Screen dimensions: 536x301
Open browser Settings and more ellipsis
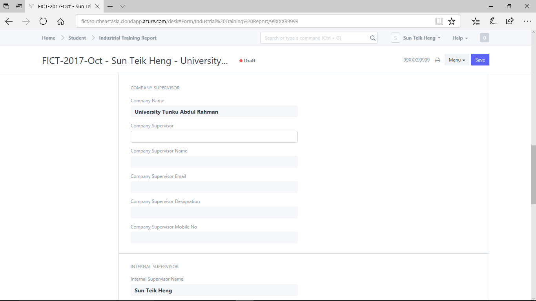pyautogui.click(x=527, y=22)
